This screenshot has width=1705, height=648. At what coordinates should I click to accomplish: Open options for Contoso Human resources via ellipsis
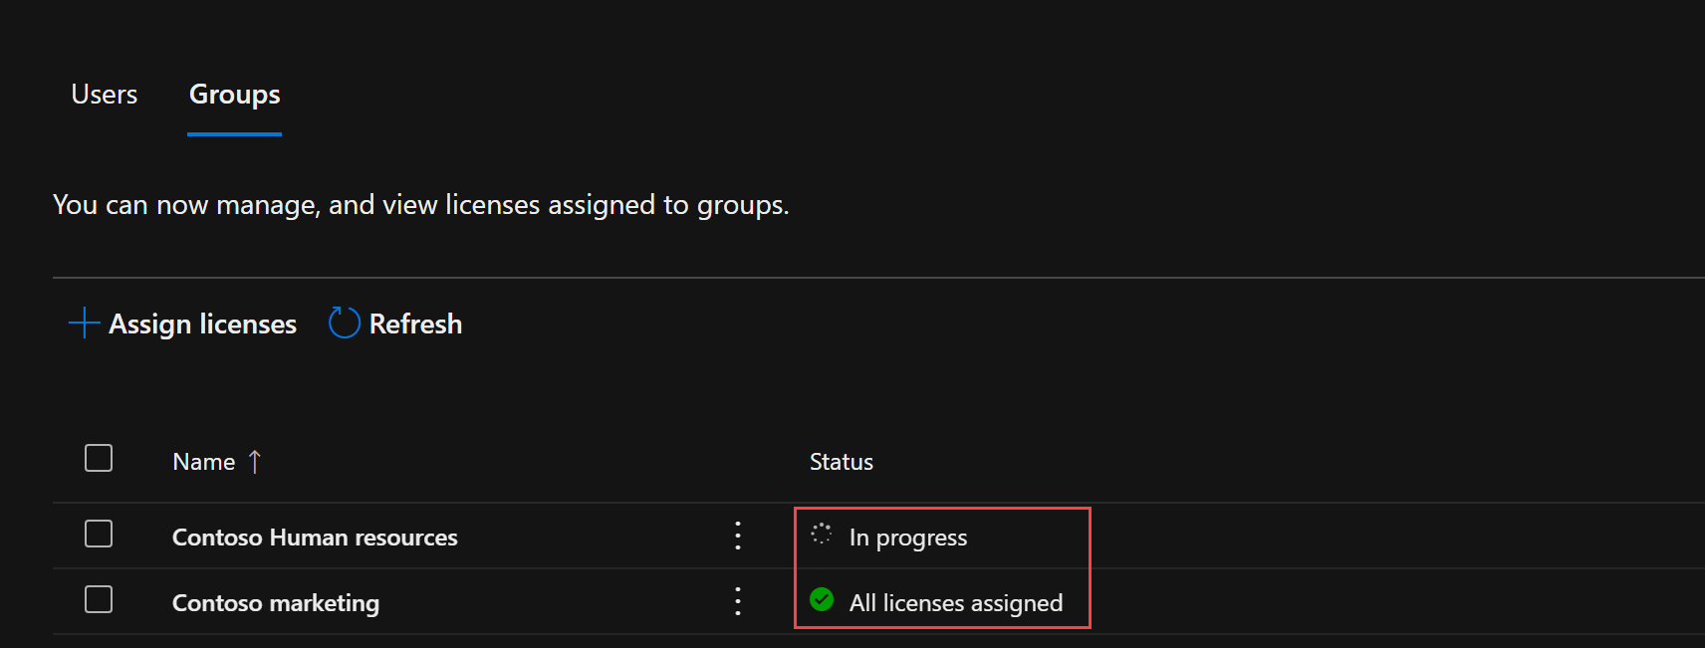(x=737, y=536)
